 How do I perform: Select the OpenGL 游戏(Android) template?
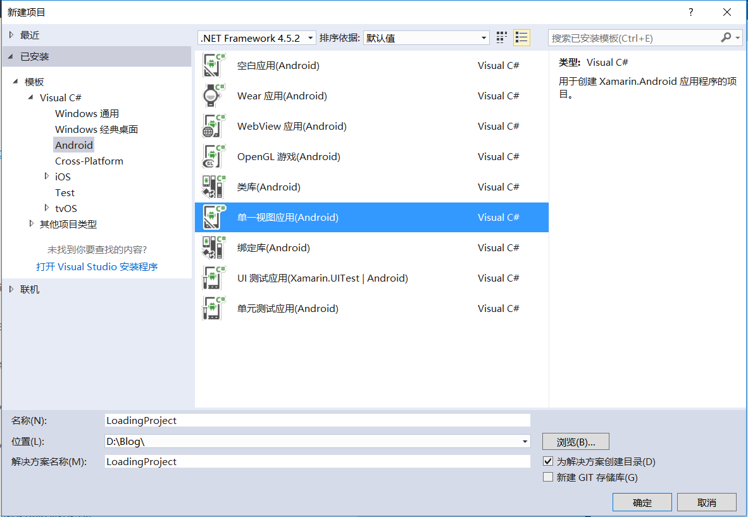pos(371,157)
